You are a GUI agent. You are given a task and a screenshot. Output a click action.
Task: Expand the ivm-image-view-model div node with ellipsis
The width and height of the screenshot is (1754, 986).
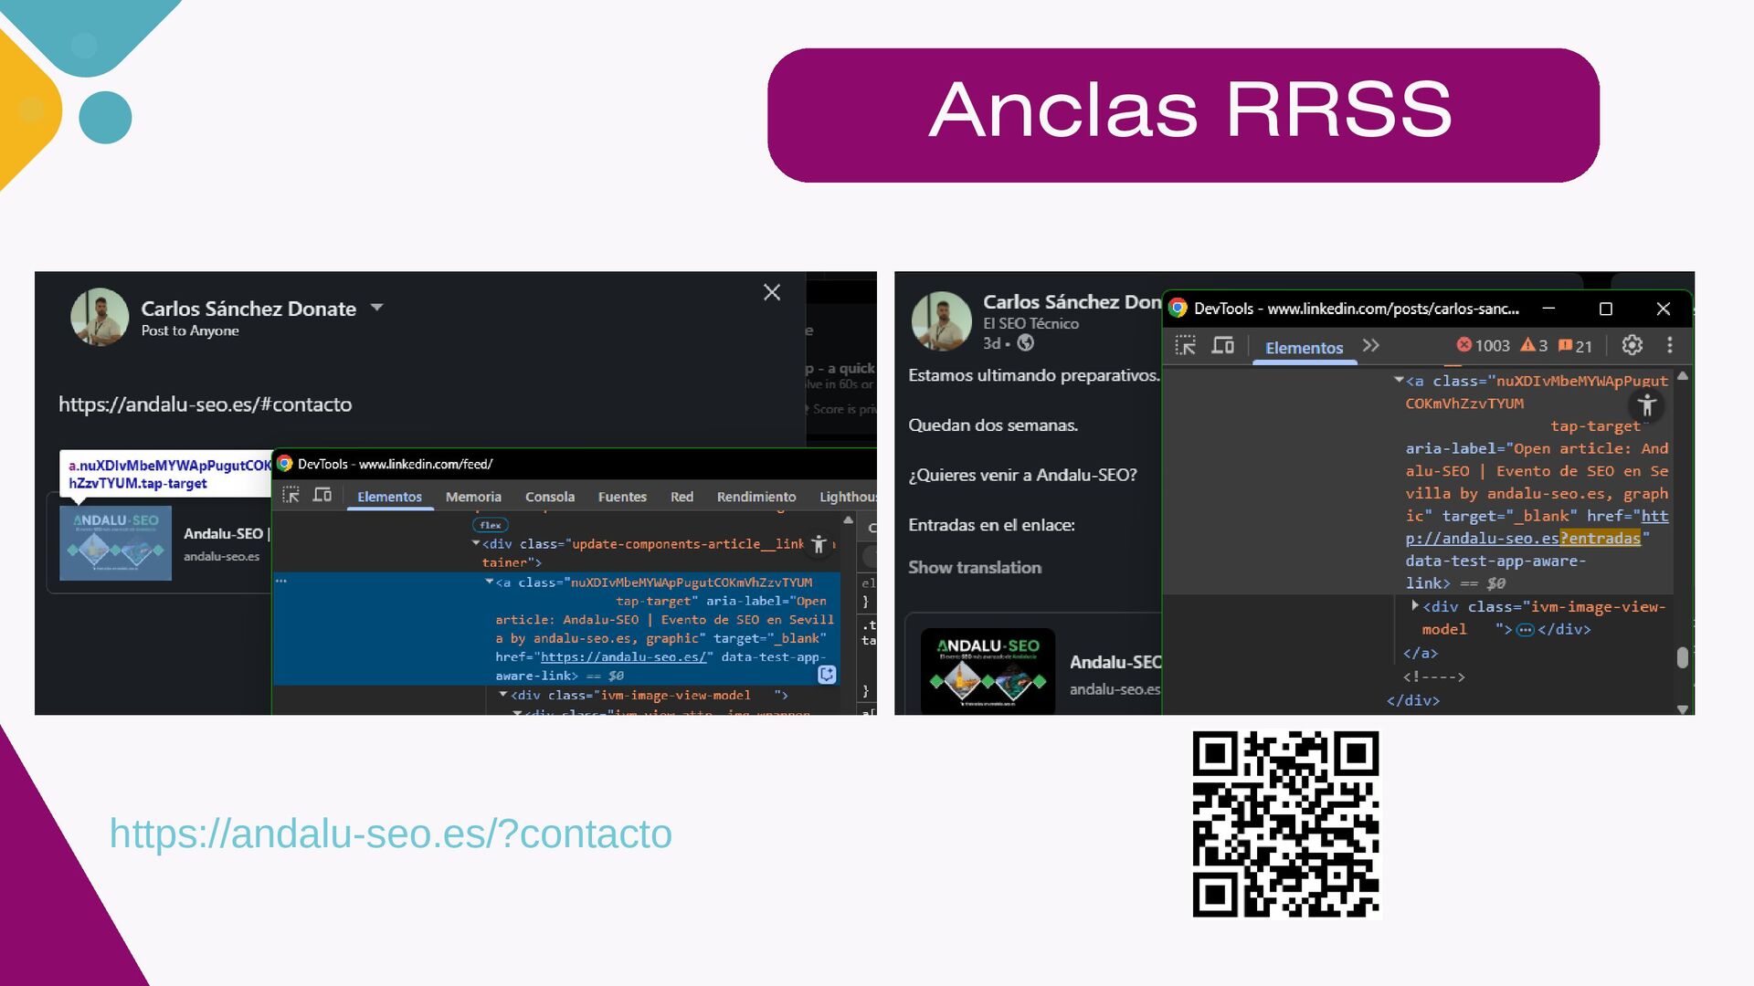pyautogui.click(x=1415, y=606)
